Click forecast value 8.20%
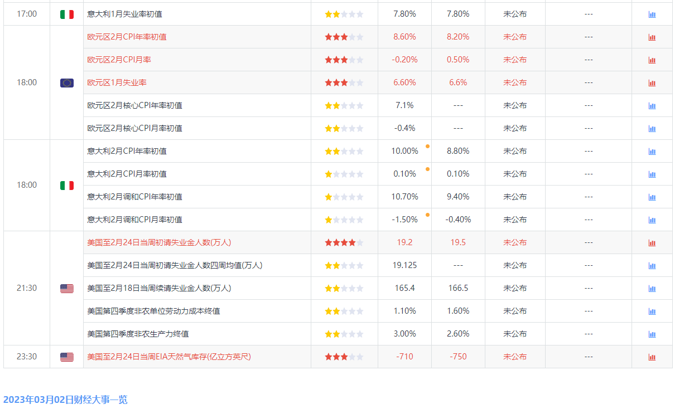The width and height of the screenshot is (689, 409). pyautogui.click(x=458, y=37)
